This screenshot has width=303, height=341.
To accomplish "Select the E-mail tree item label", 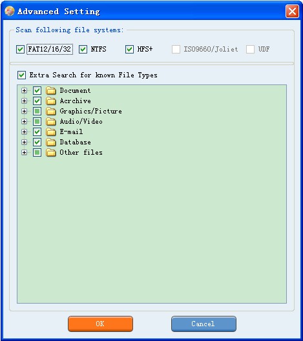I will [71, 132].
